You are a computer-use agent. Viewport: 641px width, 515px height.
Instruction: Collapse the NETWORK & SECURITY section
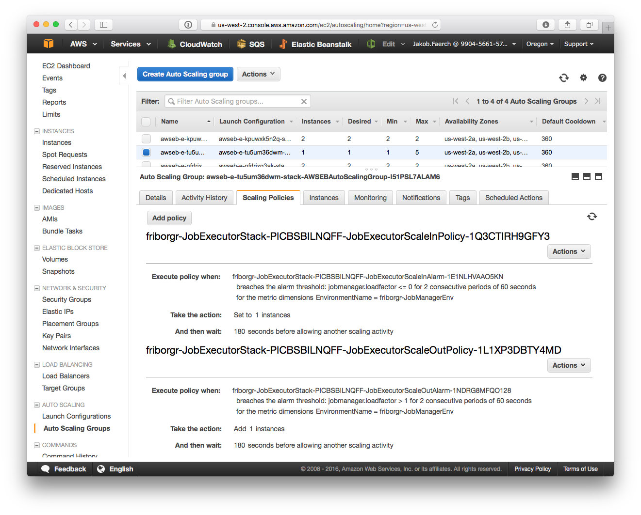(x=37, y=288)
